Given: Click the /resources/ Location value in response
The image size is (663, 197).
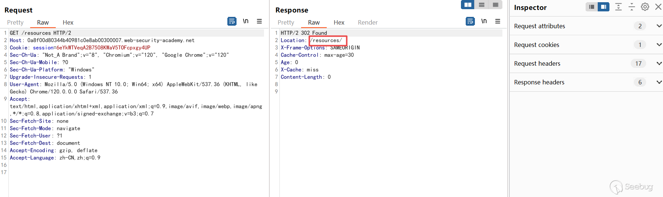Looking at the screenshot, I should [x=326, y=40].
